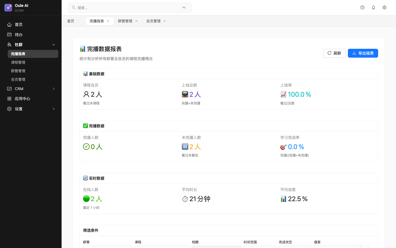Select 群管管理 in the sidebar submenu
This screenshot has height=248, width=396.
click(x=33, y=71)
